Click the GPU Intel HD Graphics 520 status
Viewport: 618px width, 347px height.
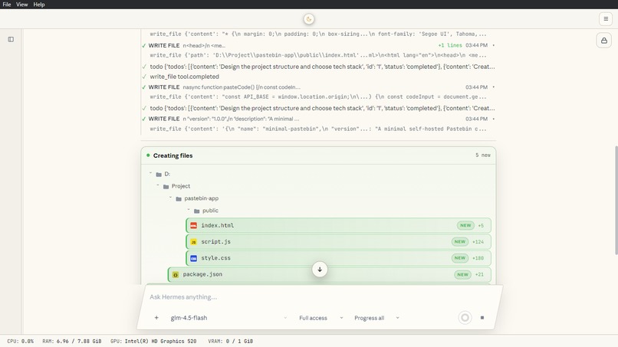coord(153,341)
